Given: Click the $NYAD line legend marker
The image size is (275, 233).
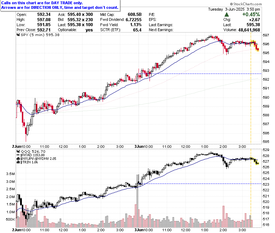Looking at the screenshot, I should (18, 155).
